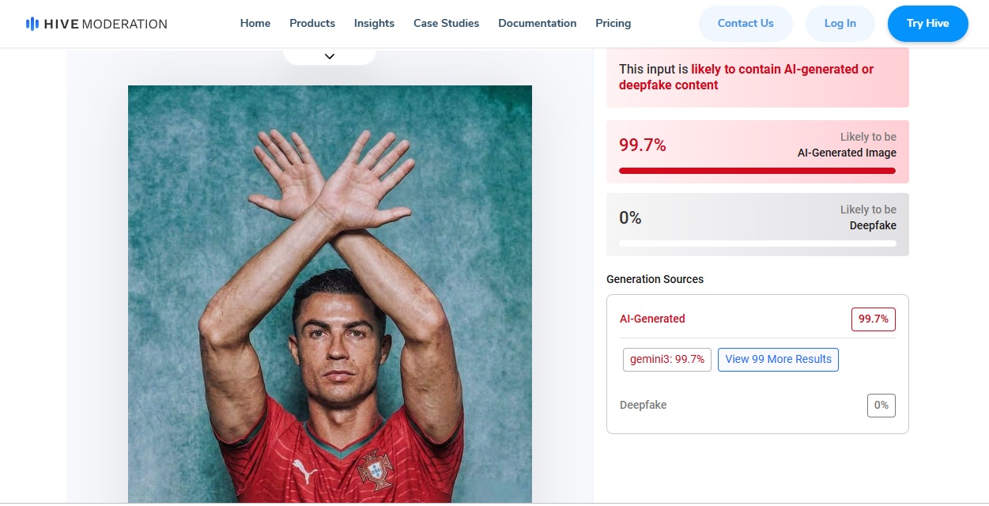Click the Contact Us button
The height and width of the screenshot is (506, 989).
pyautogui.click(x=746, y=24)
